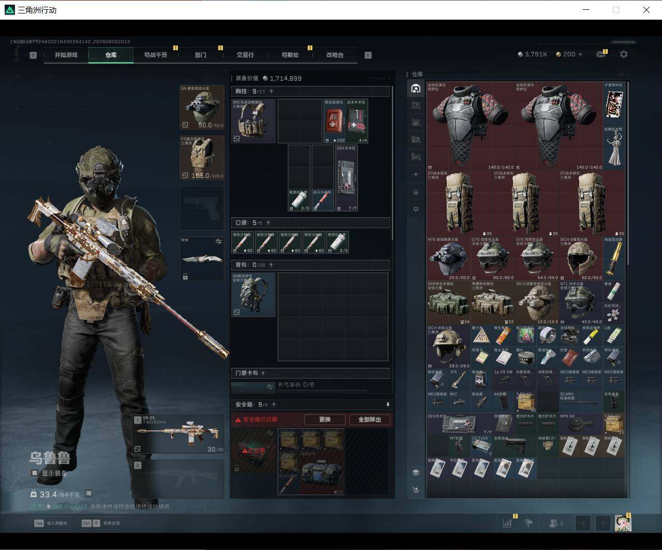Click the first empty squad slot plus button
662x550 pixels.
(583, 523)
